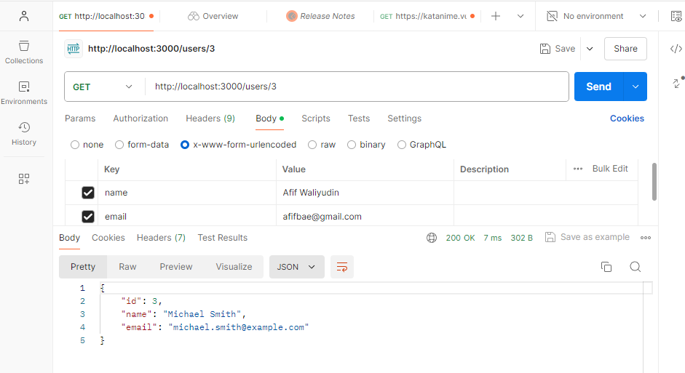Switch to the Authorization tab
The height and width of the screenshot is (373, 685).
140,119
